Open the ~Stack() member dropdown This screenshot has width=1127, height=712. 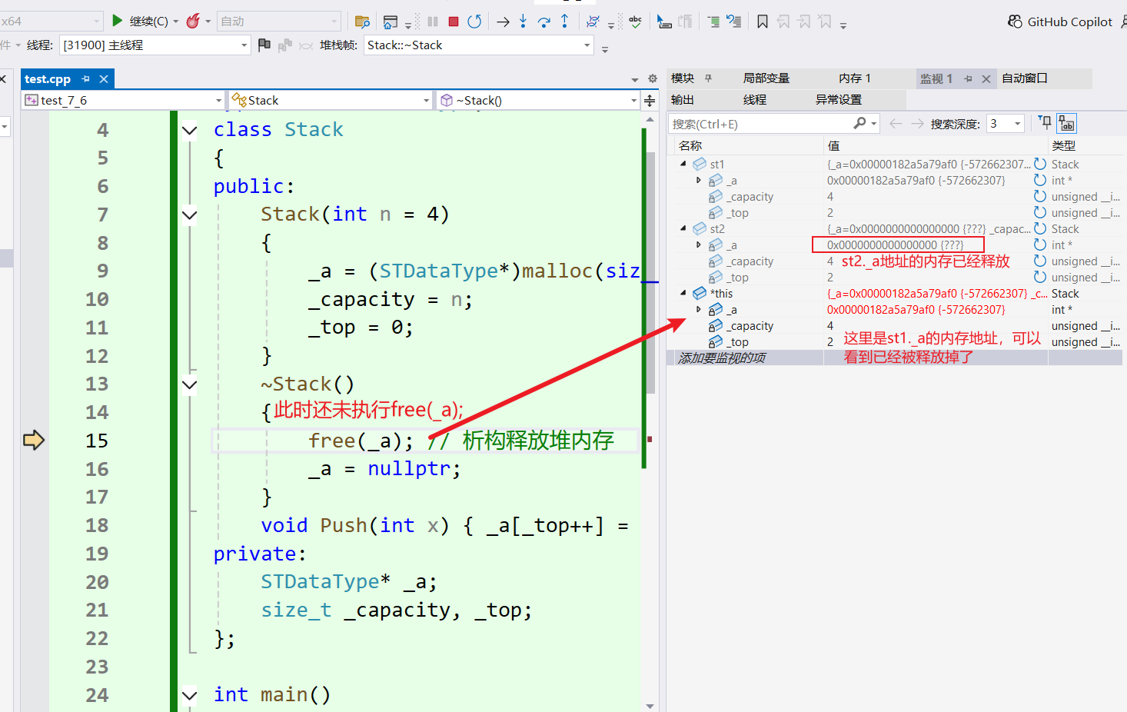[537, 100]
